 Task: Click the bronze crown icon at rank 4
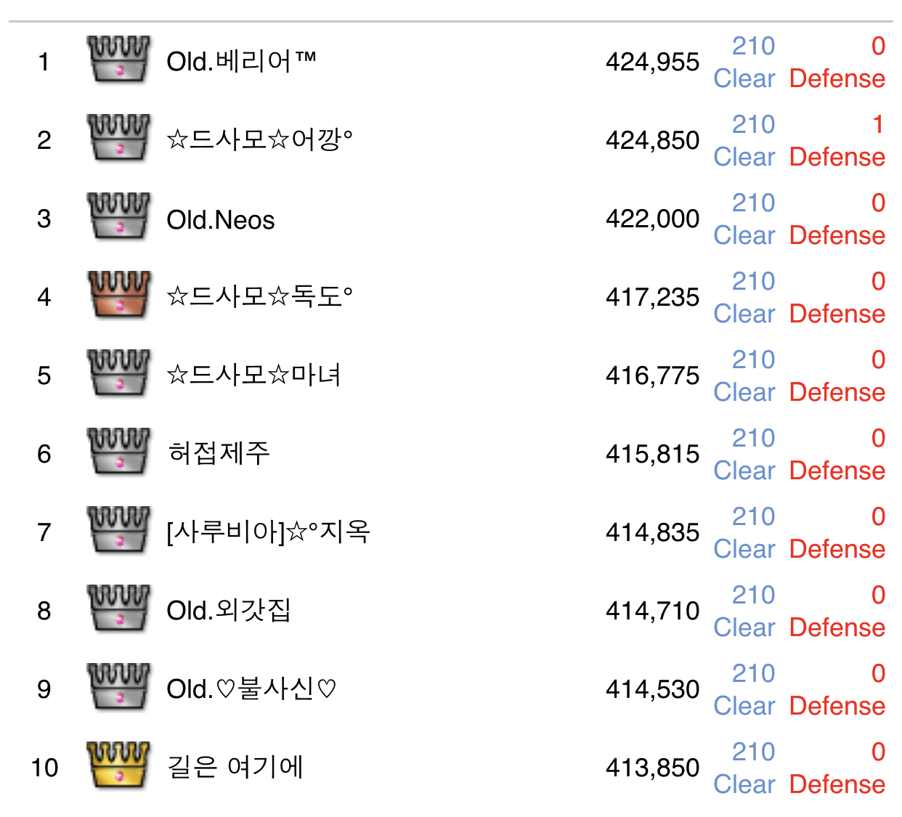click(118, 295)
